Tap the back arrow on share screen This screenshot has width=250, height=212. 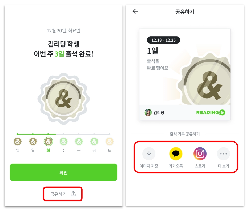135,11
